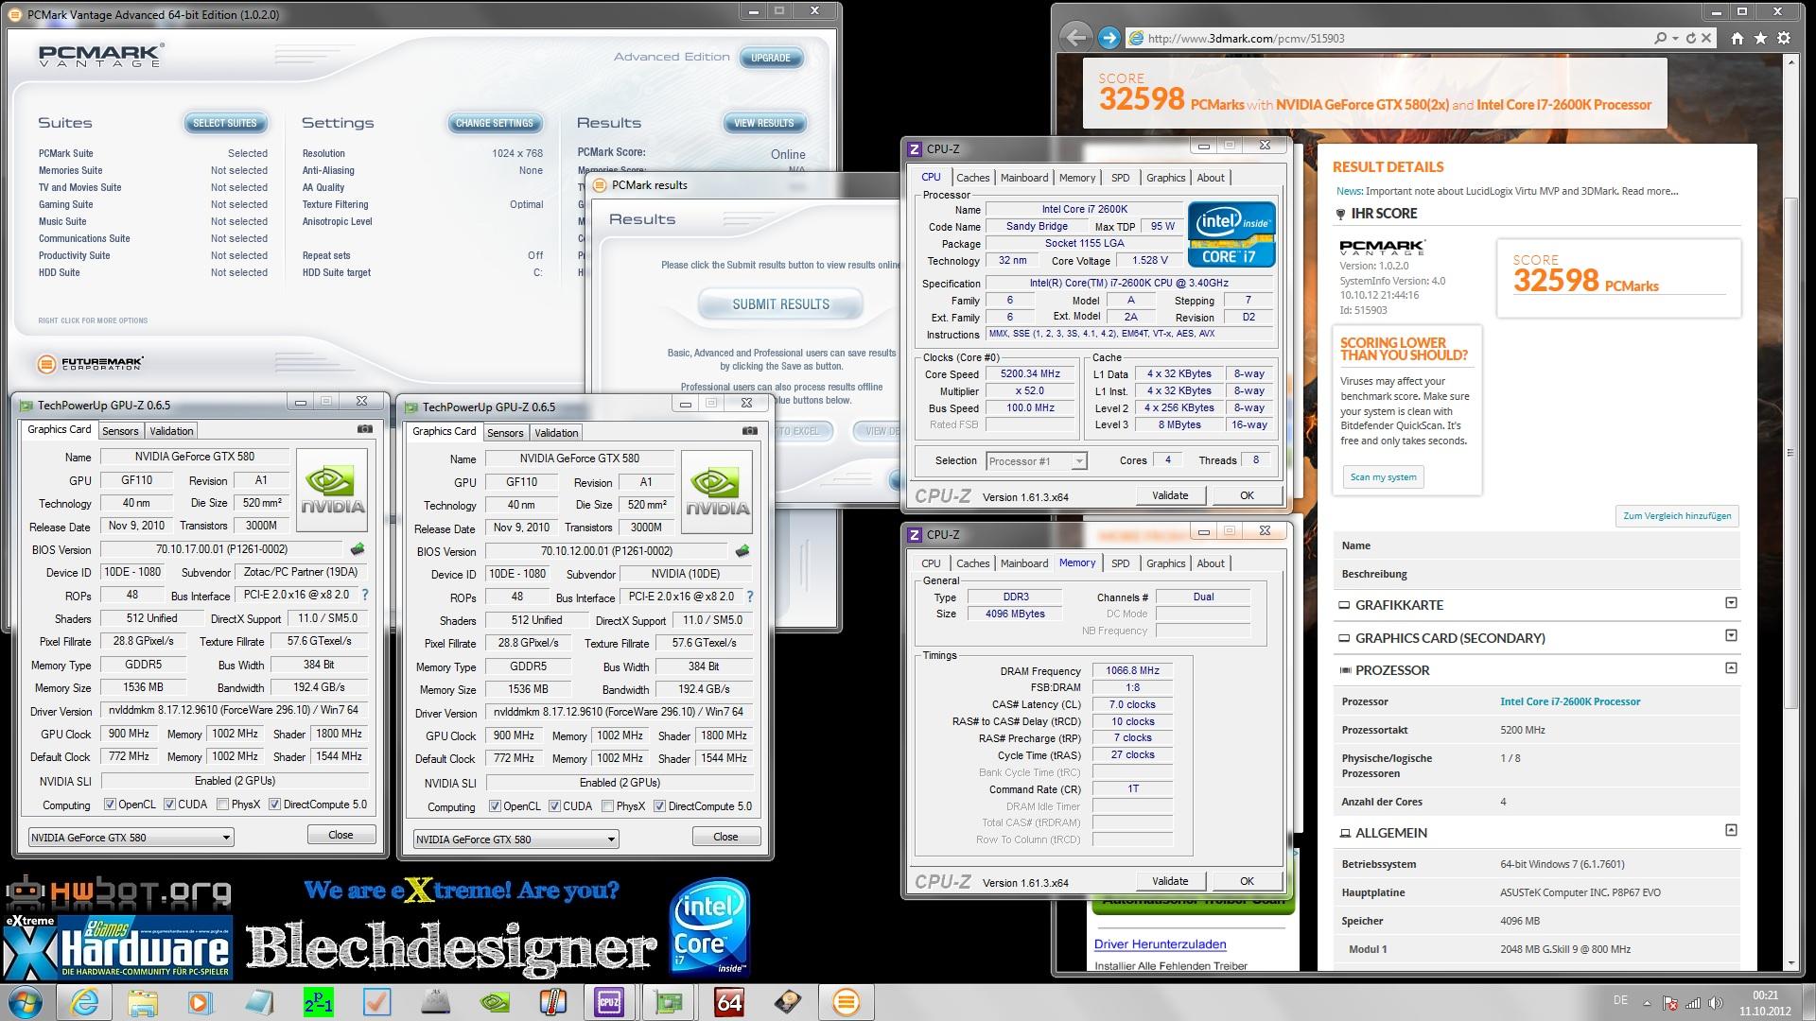Viewport: 1816px width, 1021px height.
Task: Click BIOS save chip icon in left GPU-Z
Action: tap(358, 549)
